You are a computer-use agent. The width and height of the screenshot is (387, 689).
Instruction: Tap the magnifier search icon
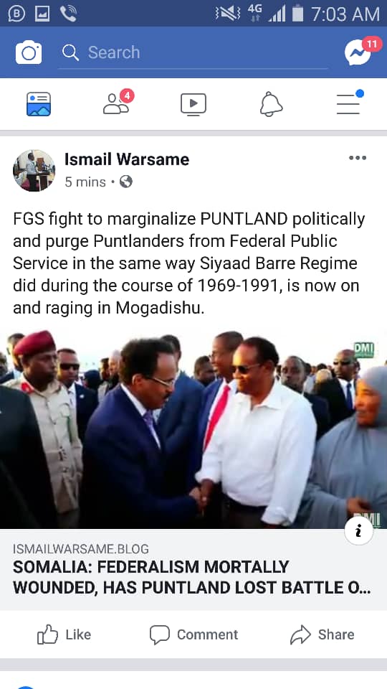pos(70,52)
